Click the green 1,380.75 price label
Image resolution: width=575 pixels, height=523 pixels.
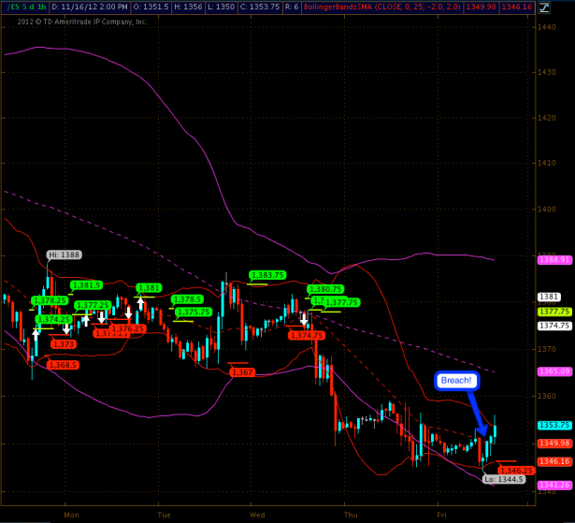click(324, 289)
